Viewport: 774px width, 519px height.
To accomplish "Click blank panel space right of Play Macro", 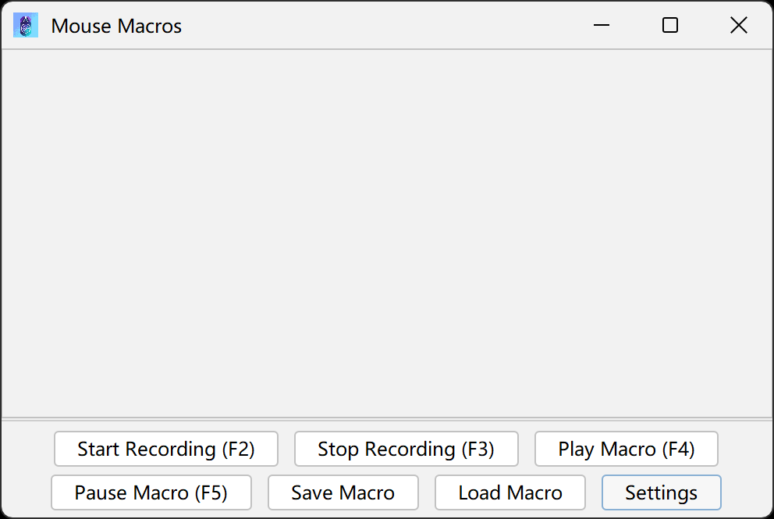I will [x=744, y=449].
